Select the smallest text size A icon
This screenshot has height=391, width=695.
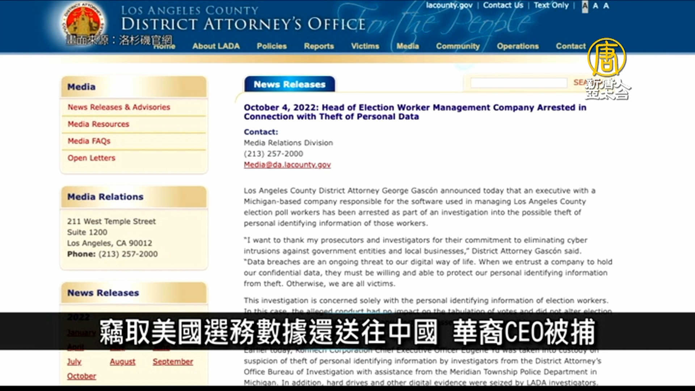pyautogui.click(x=585, y=6)
